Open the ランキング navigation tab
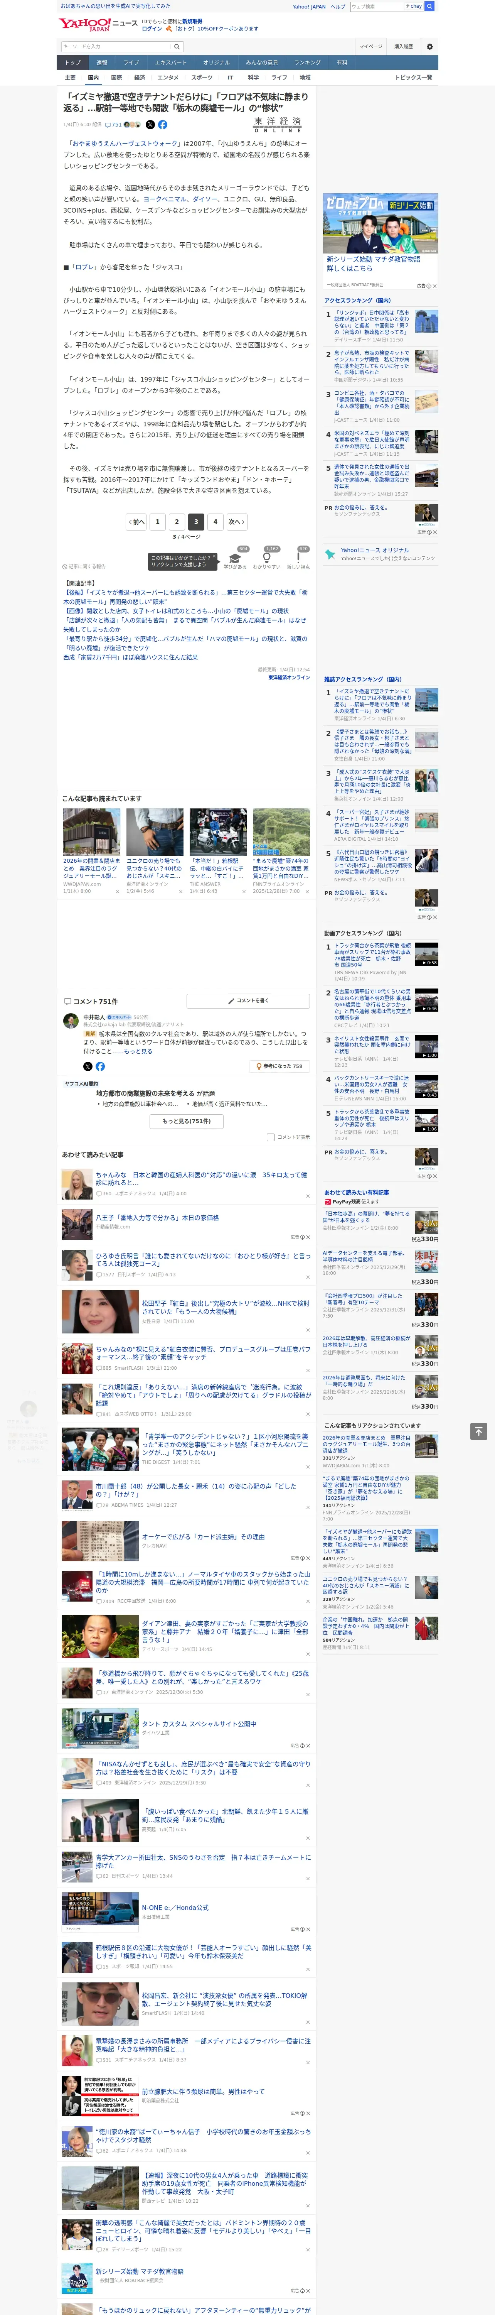This screenshot has height=2315, width=495. (307, 63)
